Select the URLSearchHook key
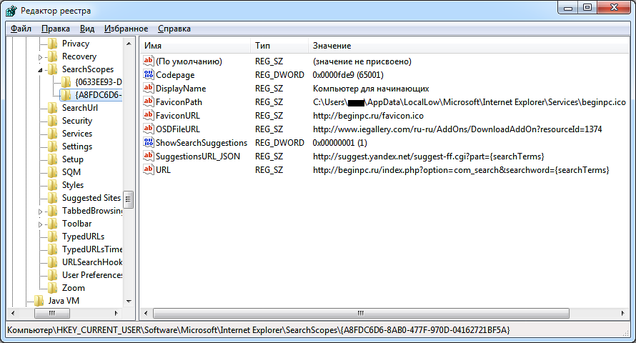 92,262
